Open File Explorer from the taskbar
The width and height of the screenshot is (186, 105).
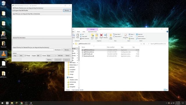(x=12, y=103)
